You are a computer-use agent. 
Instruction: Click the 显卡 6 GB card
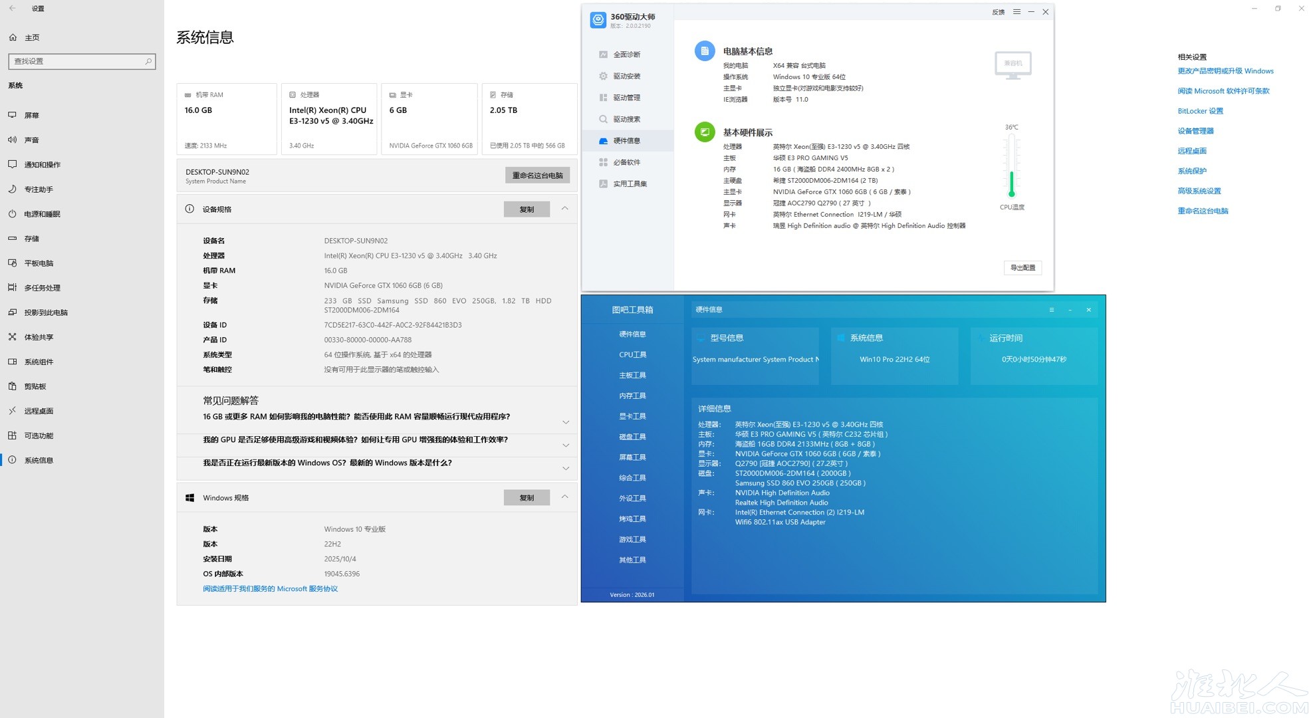tap(429, 119)
